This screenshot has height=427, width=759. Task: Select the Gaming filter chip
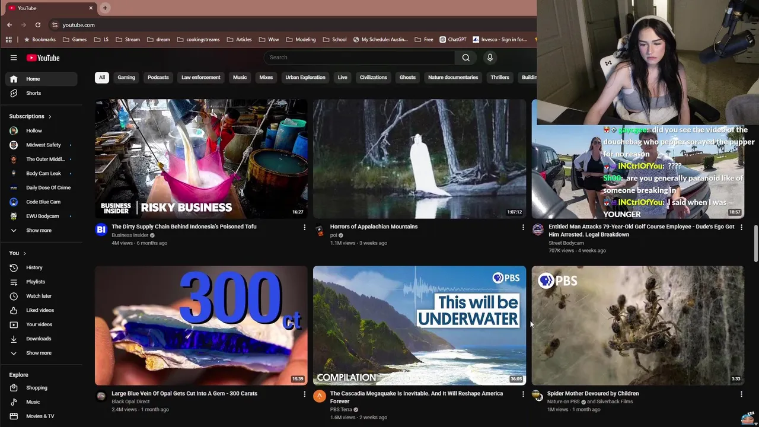[126, 77]
